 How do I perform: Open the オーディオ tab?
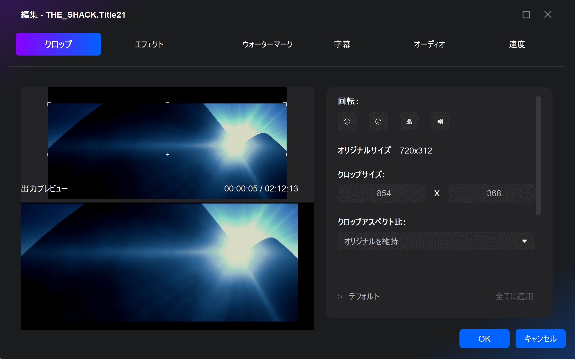pos(429,44)
